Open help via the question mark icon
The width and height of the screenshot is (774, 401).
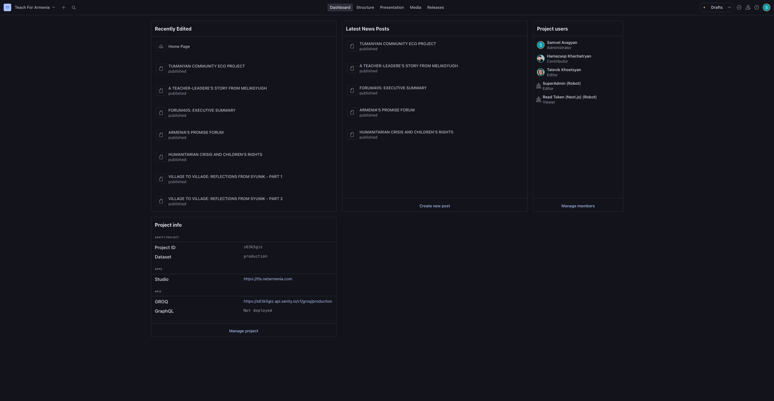tap(756, 7)
